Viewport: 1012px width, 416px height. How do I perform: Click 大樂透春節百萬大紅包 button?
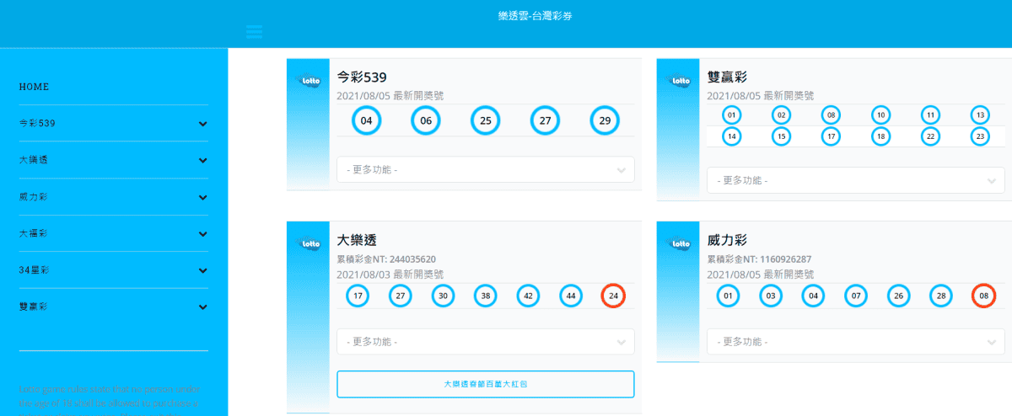tap(486, 384)
